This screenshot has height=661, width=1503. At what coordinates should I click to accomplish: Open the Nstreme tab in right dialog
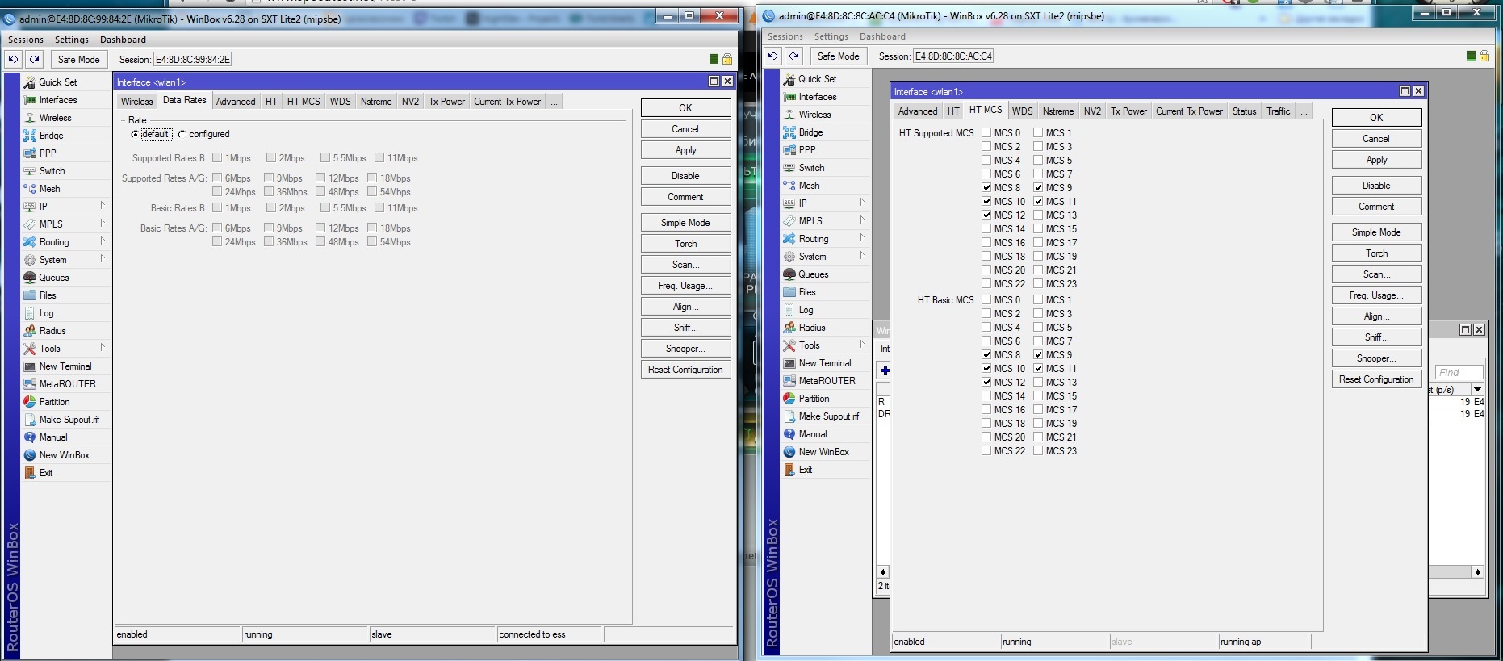pyautogui.click(x=1057, y=111)
